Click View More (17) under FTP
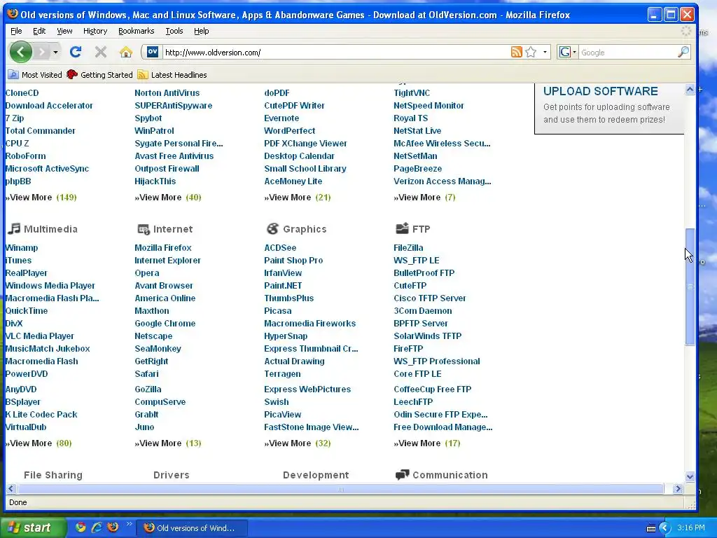Screen dimensions: 717x538 427,443
